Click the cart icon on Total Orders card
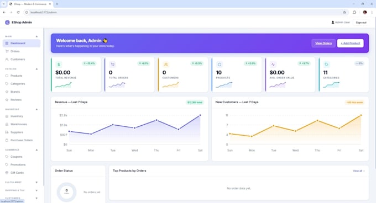 [112, 65]
